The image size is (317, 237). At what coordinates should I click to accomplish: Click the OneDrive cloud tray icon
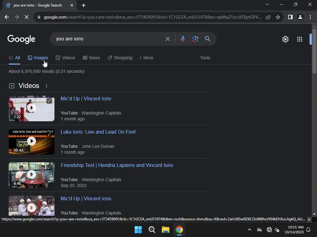[x=259, y=230]
